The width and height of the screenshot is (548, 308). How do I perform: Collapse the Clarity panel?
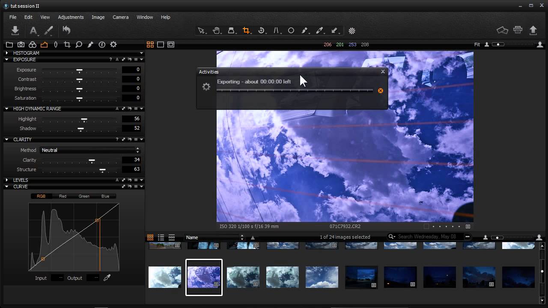[7, 139]
